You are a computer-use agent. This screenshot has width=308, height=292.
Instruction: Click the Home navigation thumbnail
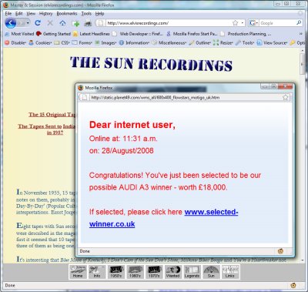tap(78, 272)
